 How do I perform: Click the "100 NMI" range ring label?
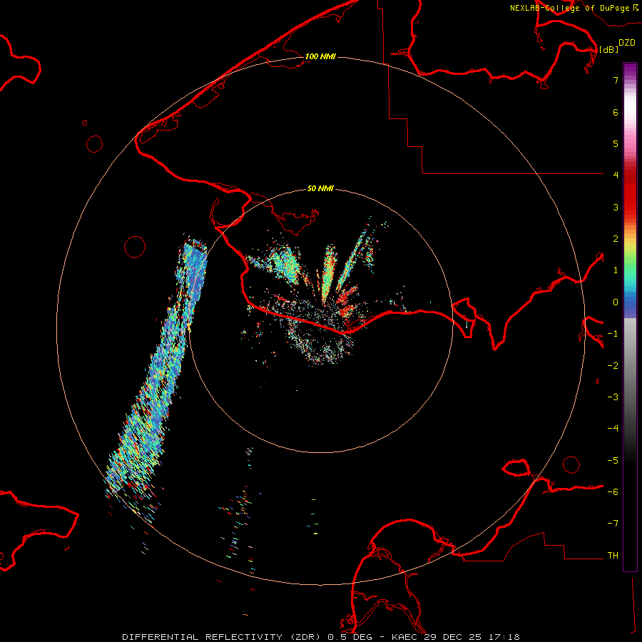pyautogui.click(x=320, y=56)
